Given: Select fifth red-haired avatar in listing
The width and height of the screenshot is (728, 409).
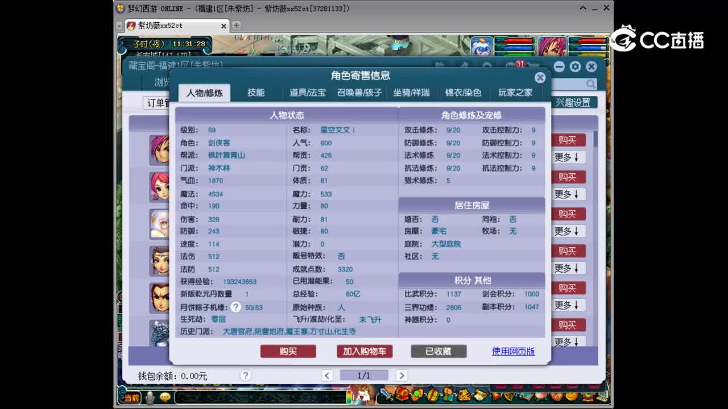Looking at the screenshot, I should pos(160,297).
